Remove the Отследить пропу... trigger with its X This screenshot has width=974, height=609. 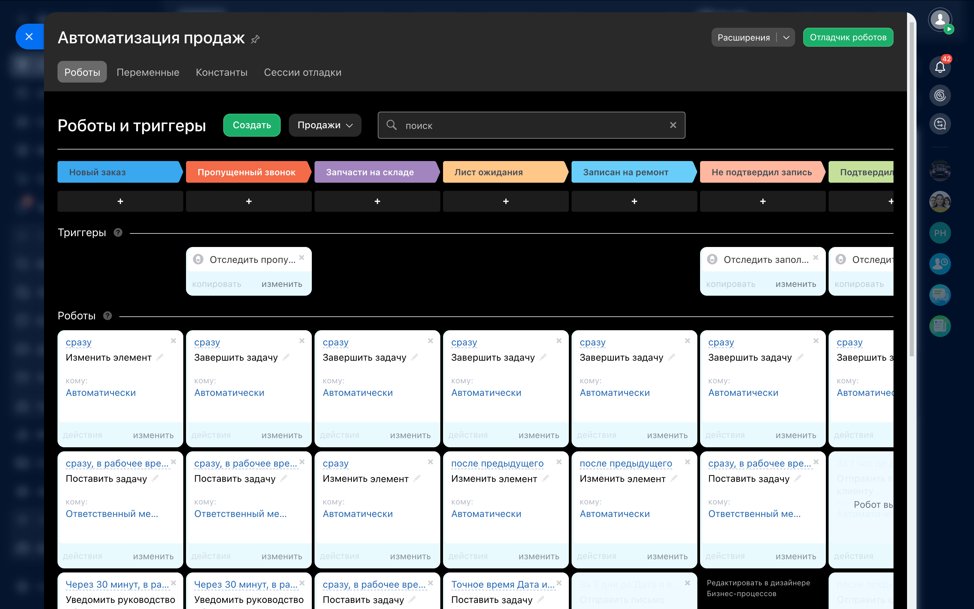[x=302, y=257]
